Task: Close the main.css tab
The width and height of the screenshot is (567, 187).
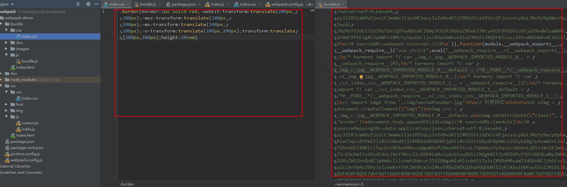Action: [128, 4]
